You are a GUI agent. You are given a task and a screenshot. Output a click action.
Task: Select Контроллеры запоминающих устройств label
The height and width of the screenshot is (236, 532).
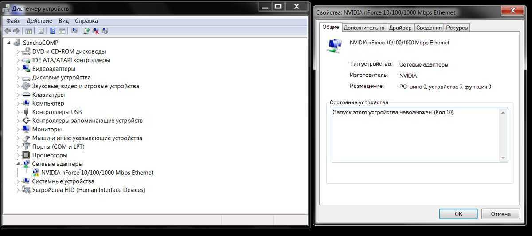click(x=87, y=121)
